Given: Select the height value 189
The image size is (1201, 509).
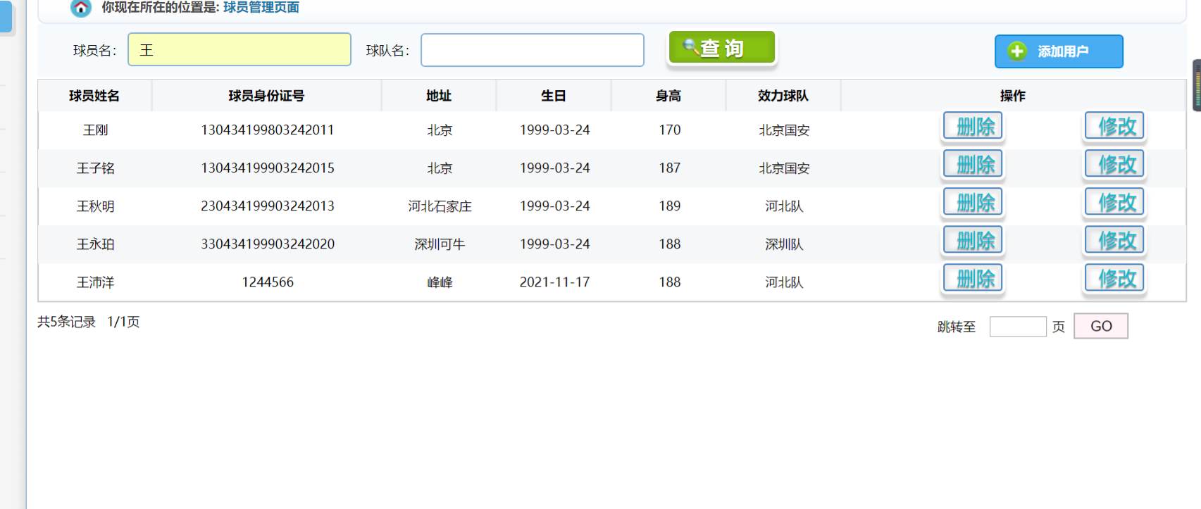Looking at the screenshot, I should 670,206.
